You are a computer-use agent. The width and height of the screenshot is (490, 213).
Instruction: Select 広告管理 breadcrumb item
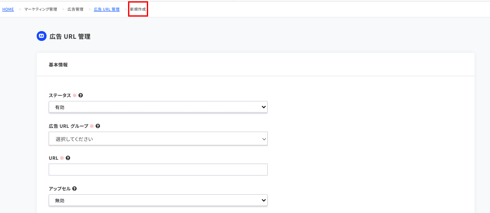(75, 9)
